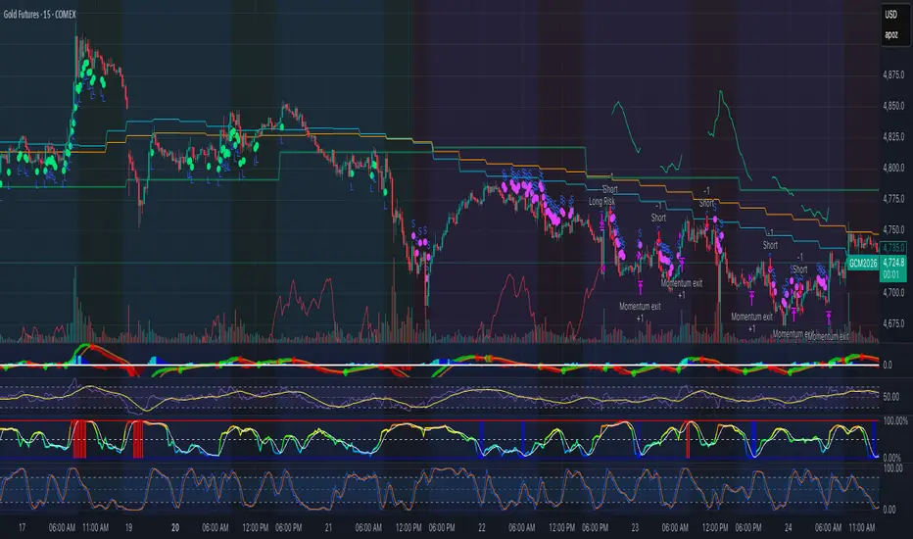This screenshot has width=913, height=539.
Task: Click the 50.00 oscillator axis label
Action: coord(890,397)
